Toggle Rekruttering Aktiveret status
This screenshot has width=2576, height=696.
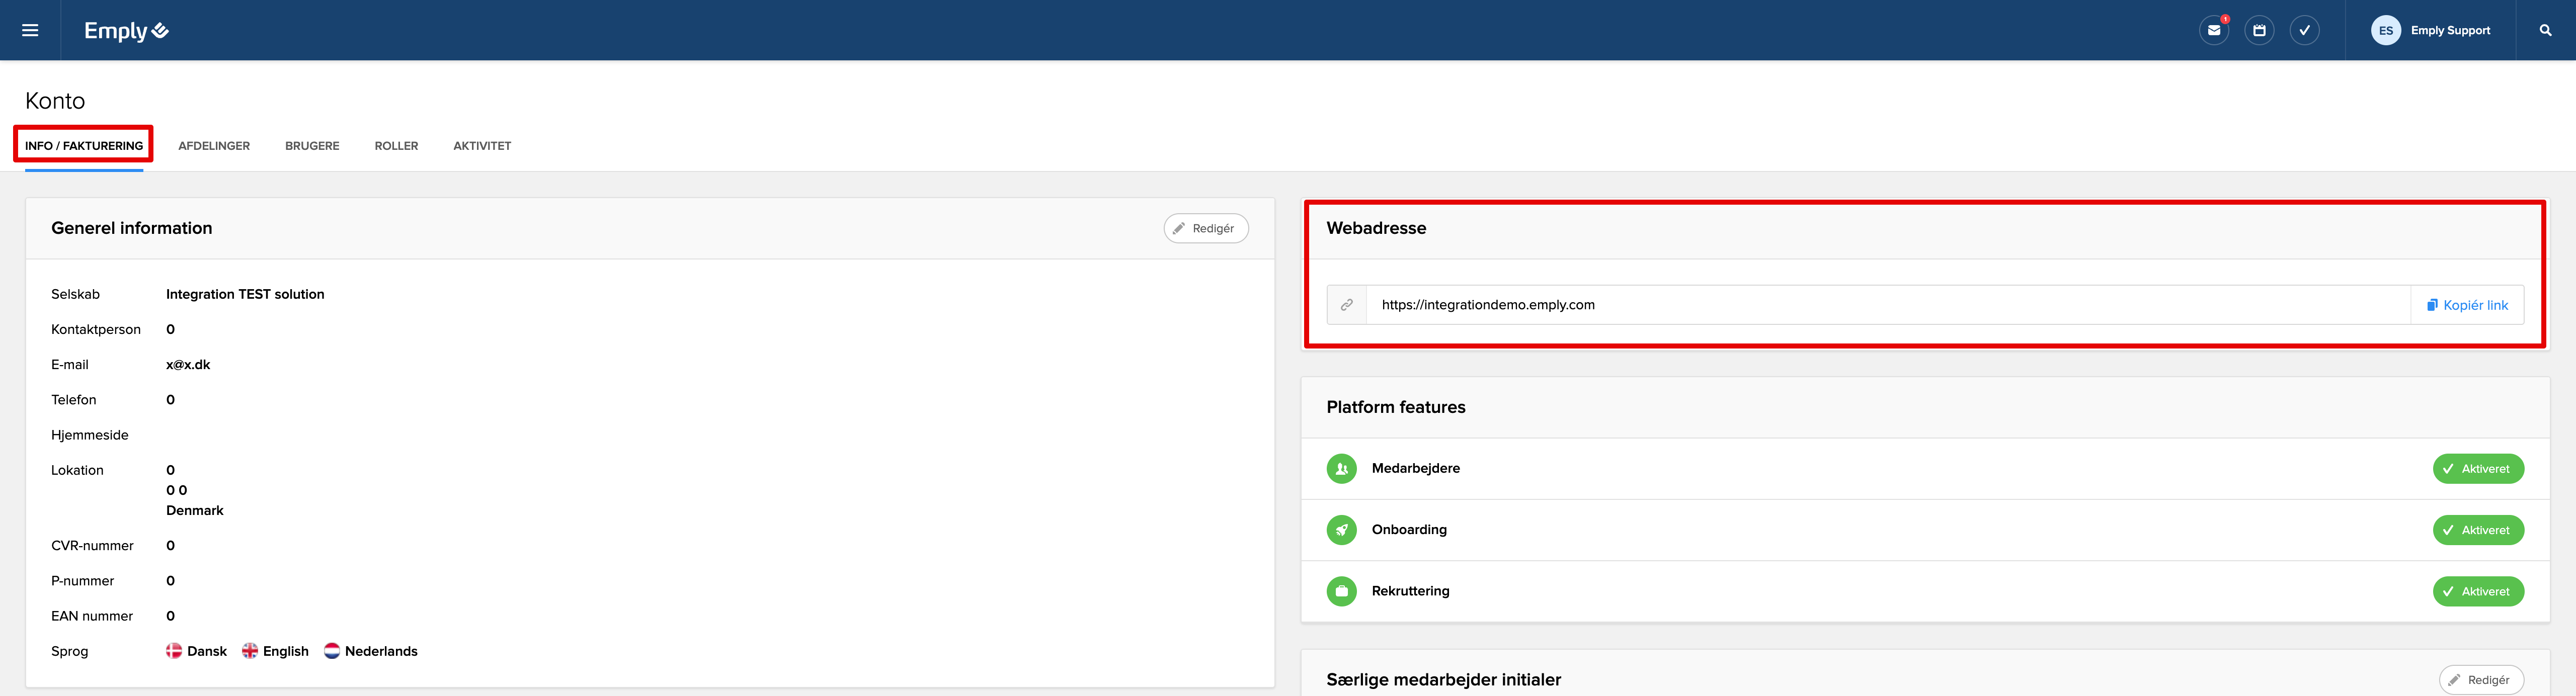[2477, 591]
